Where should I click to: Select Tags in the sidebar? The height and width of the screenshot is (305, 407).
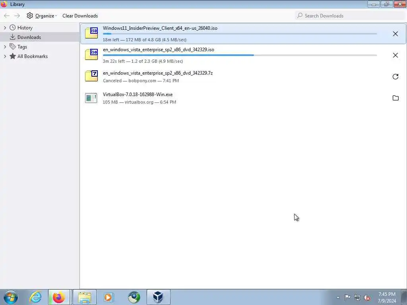coord(22,47)
